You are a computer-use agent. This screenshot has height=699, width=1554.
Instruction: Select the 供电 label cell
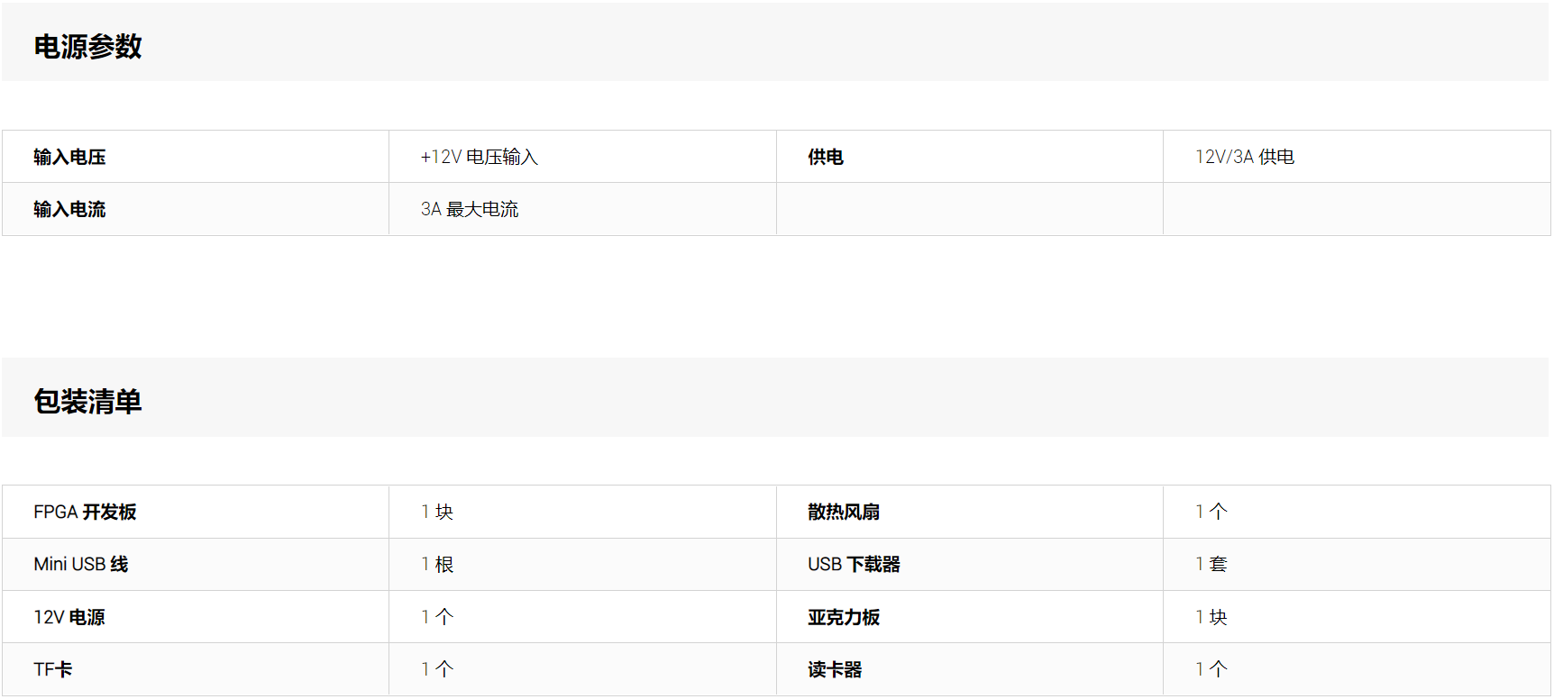825,158
